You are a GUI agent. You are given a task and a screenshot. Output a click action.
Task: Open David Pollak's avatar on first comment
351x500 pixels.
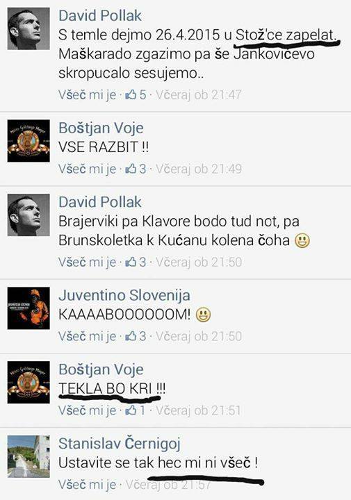[x=28, y=28]
